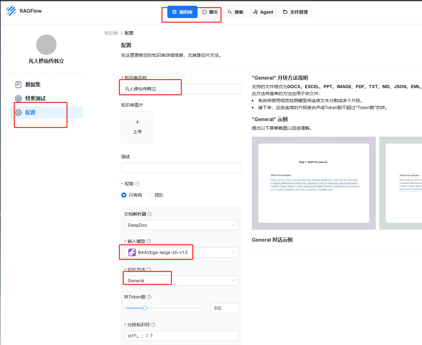Viewport: 422px width, 345px height.
Task: Open the 文档解析器 DeepDoc dropdown
Action: 181,225
